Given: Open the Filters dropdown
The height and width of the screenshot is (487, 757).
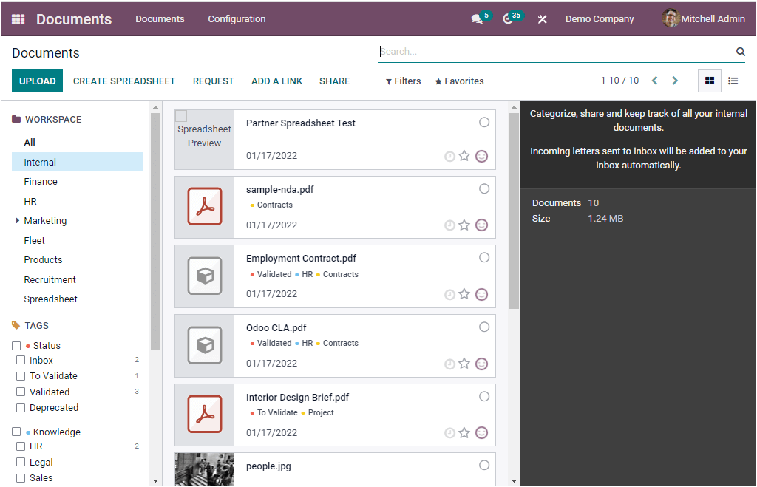Looking at the screenshot, I should 403,81.
